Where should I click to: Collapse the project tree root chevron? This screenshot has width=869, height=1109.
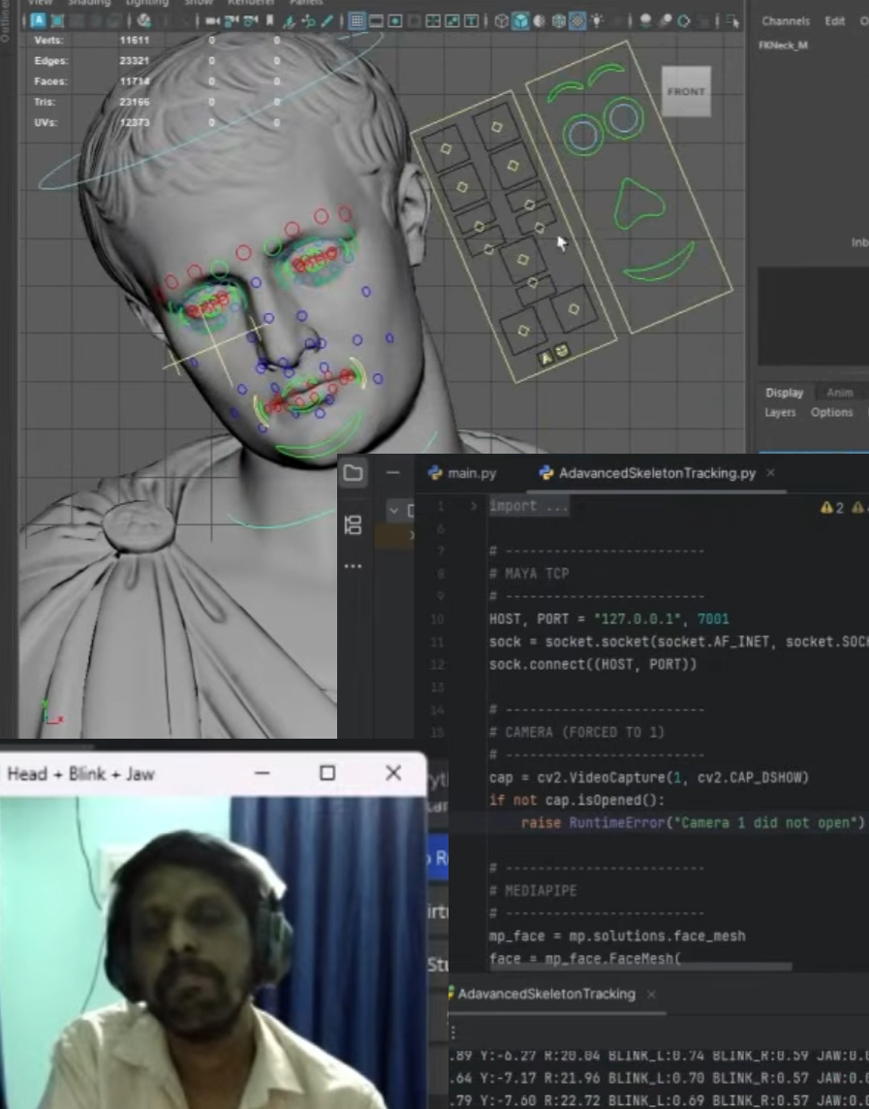click(x=394, y=510)
